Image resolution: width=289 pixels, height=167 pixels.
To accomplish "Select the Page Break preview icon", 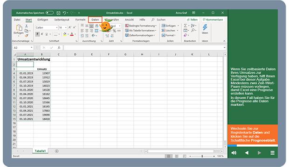I will pos(185,156).
